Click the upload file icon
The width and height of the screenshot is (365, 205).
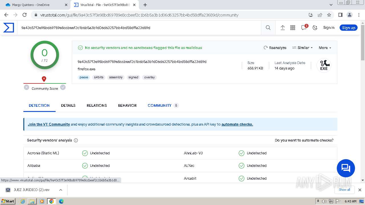click(x=283, y=28)
